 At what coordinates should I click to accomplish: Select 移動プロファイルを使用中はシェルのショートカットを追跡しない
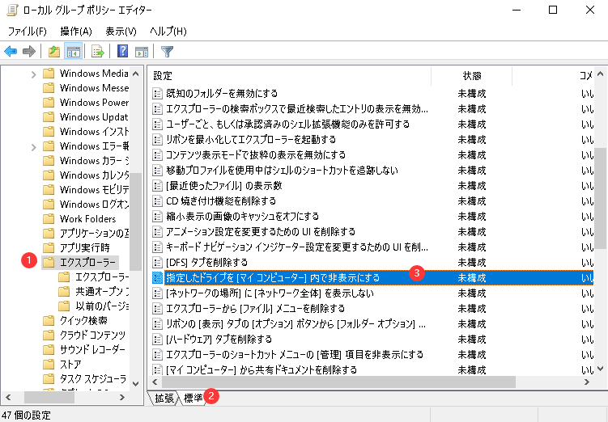(282, 170)
